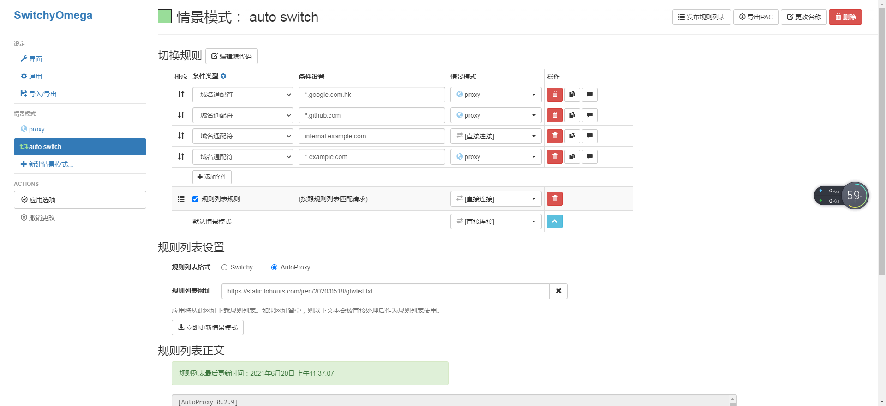Viewport: 886px width, 406px height.
Task: Select Switchy rule list format
Action: pyautogui.click(x=225, y=268)
